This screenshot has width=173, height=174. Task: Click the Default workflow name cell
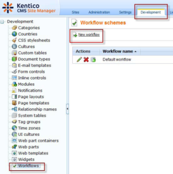[x=117, y=59]
